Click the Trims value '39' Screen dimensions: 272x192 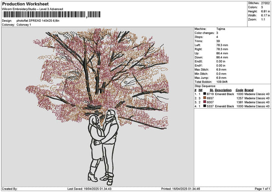coord(218,41)
